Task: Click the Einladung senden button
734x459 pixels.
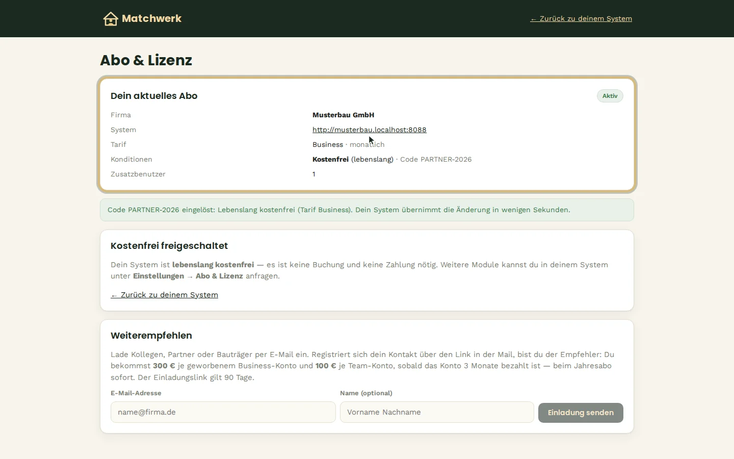Action: click(581, 413)
